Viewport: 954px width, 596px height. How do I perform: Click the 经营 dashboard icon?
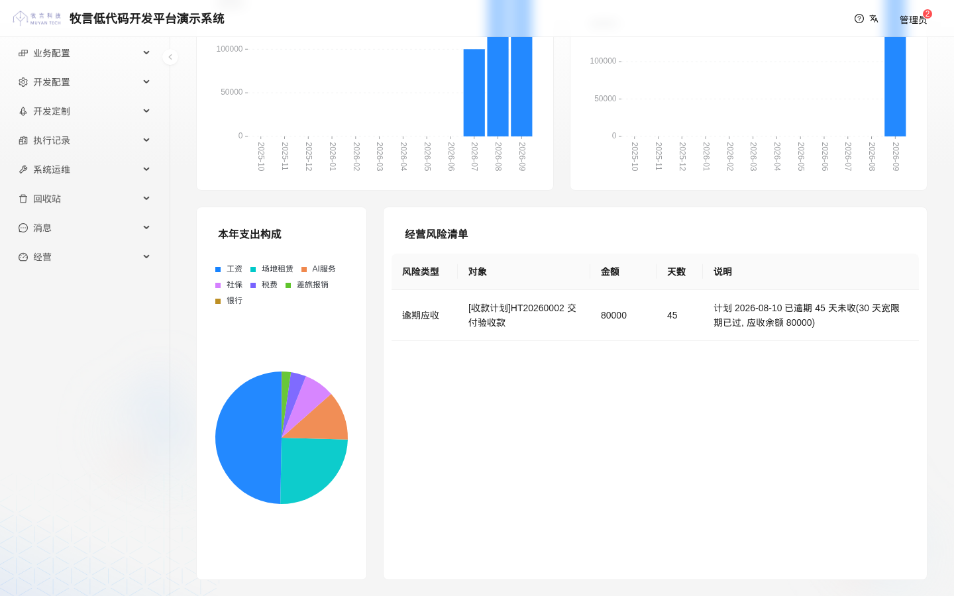click(x=23, y=257)
